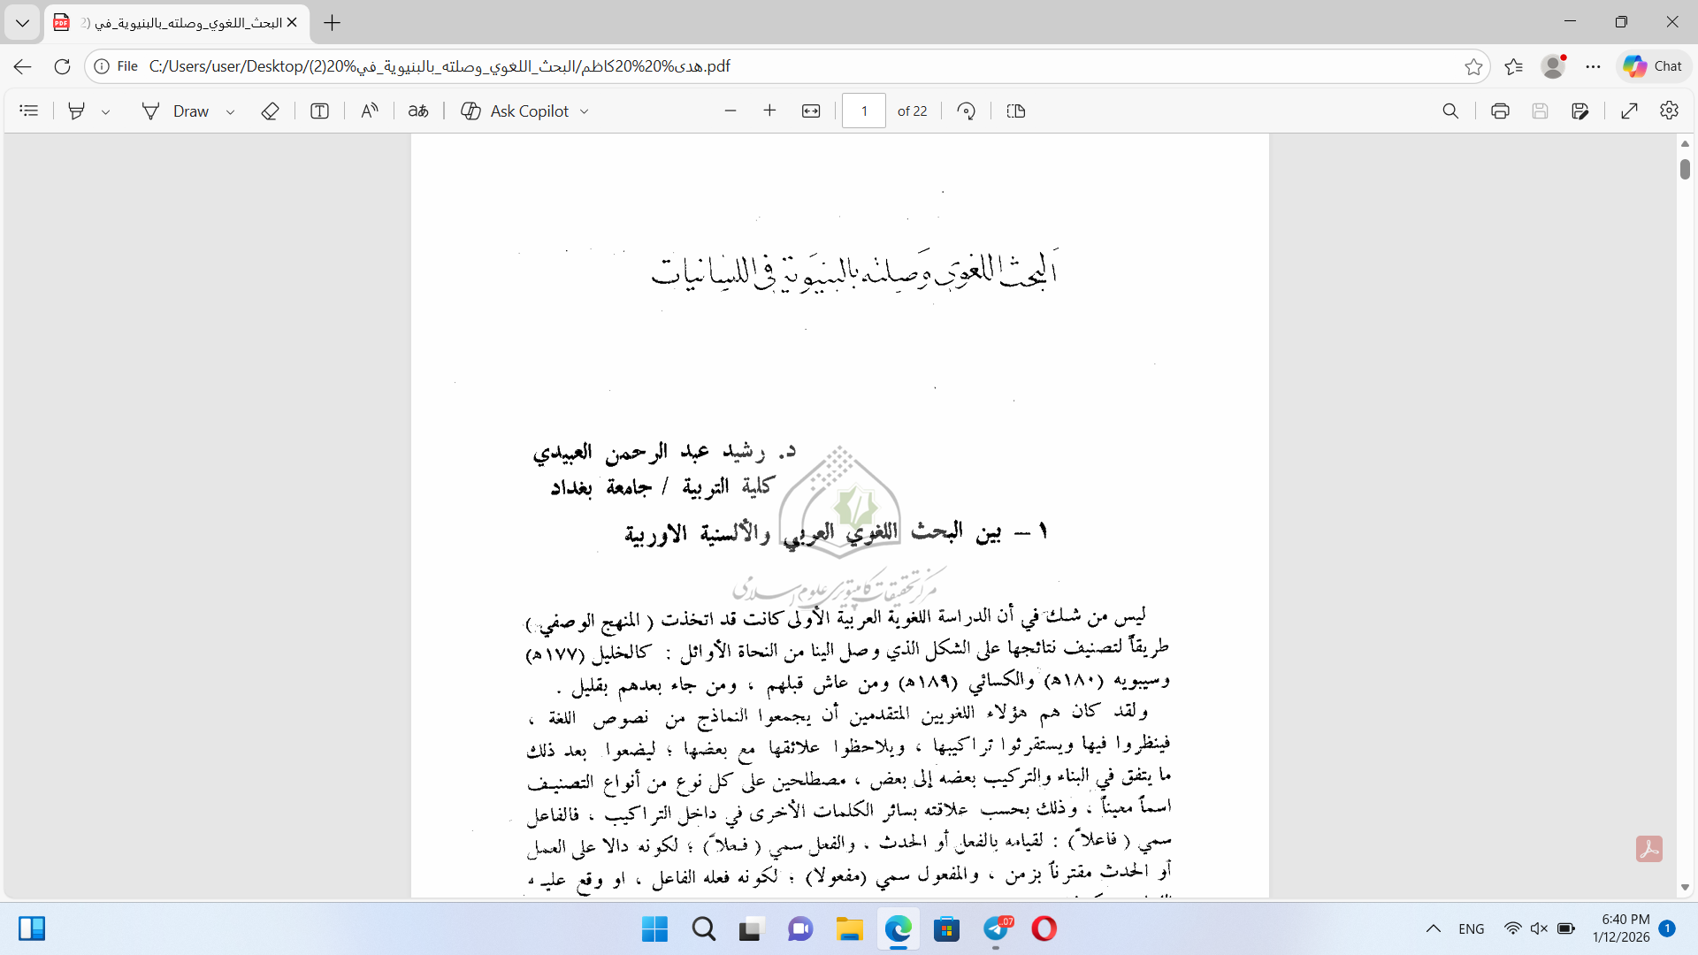
Task: Open Windows taskbar Search
Action: point(704,928)
